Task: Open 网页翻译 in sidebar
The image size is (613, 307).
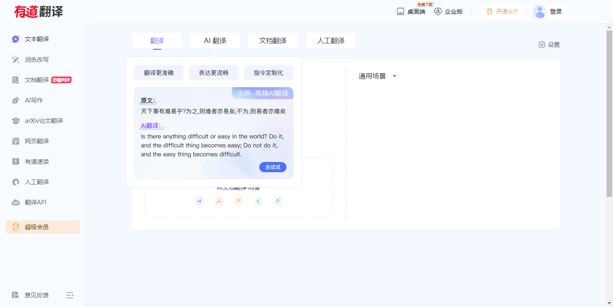Action: pos(43,141)
